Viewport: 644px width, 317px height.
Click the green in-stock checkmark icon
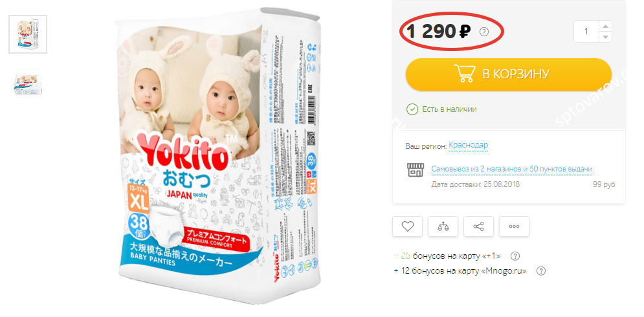[x=412, y=109]
